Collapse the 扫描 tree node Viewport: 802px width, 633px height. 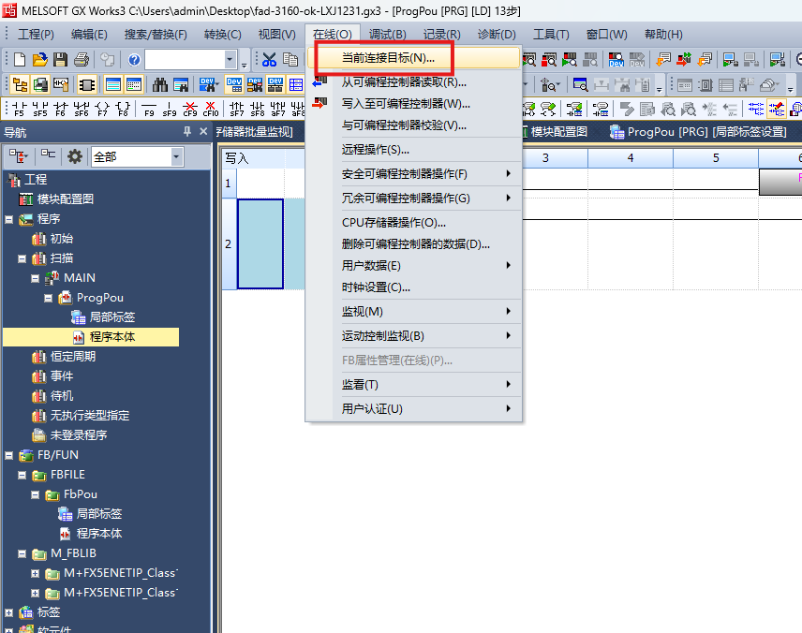coord(22,258)
